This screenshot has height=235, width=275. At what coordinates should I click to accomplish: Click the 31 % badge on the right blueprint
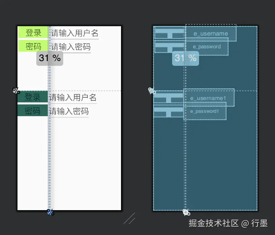[x=185, y=58]
